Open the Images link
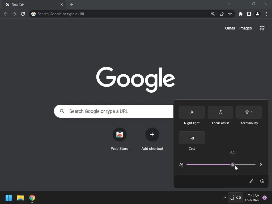Image resolution: width=272 pixels, height=204 pixels. pyautogui.click(x=245, y=28)
